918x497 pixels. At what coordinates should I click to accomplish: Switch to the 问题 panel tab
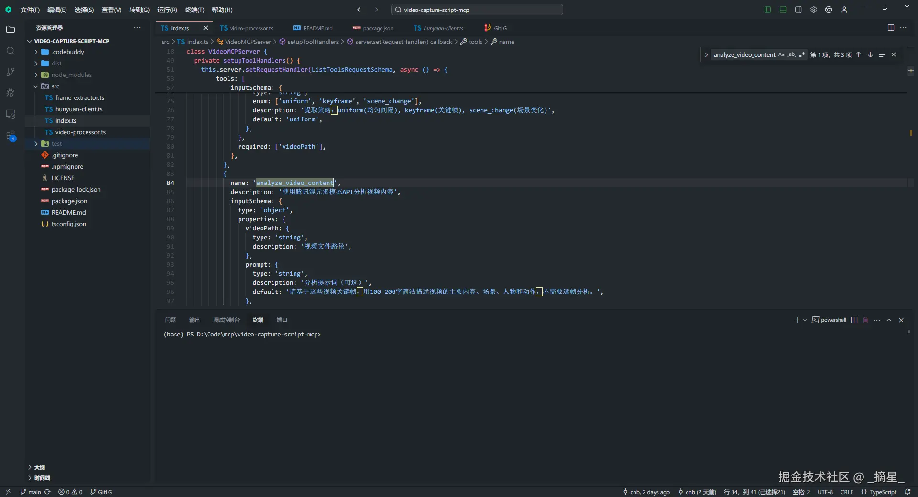pos(171,320)
